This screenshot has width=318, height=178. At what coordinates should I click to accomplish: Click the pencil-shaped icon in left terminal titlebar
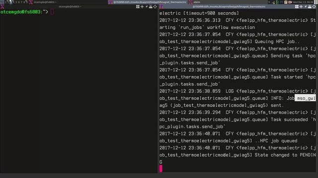147,6
